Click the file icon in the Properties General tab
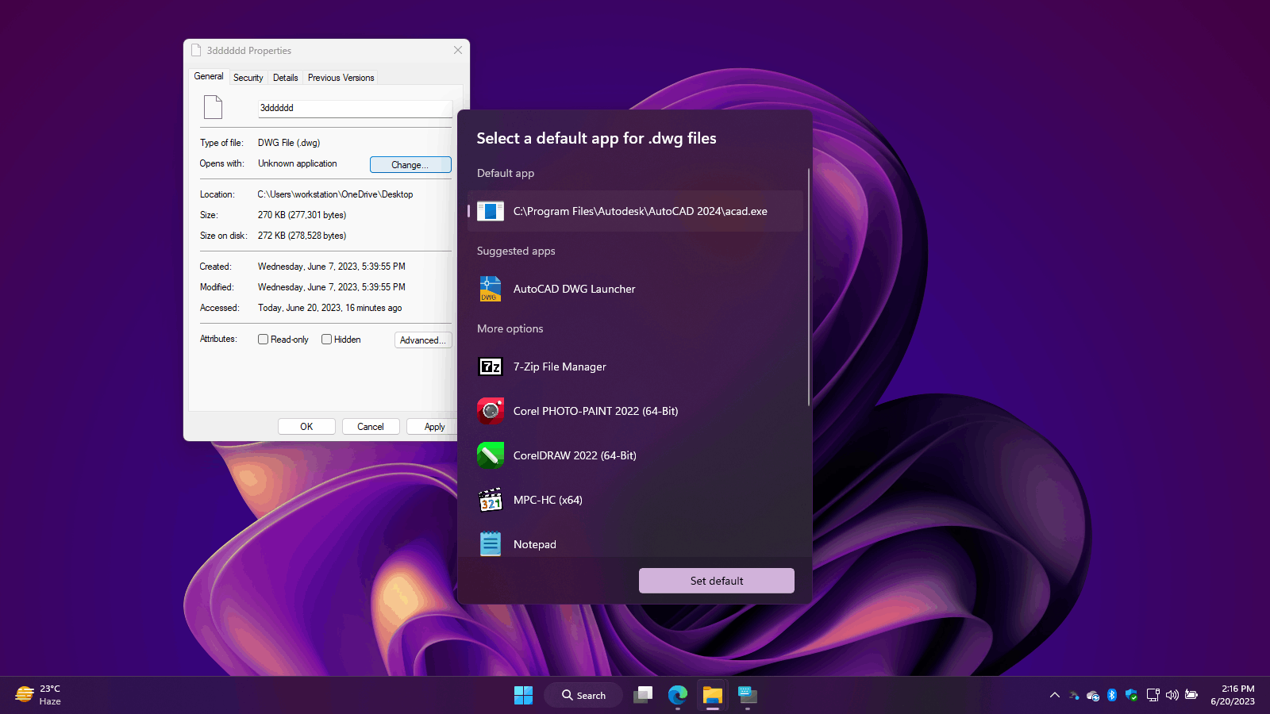1270x714 pixels. [x=213, y=107]
